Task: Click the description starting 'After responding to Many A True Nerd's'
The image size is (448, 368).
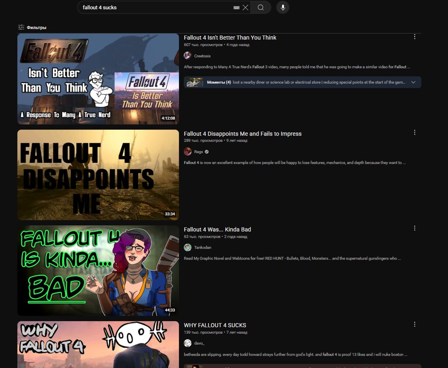Action: tap(297, 67)
